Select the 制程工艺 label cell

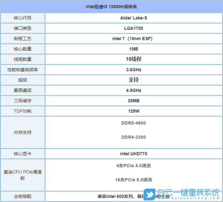(x=23, y=39)
